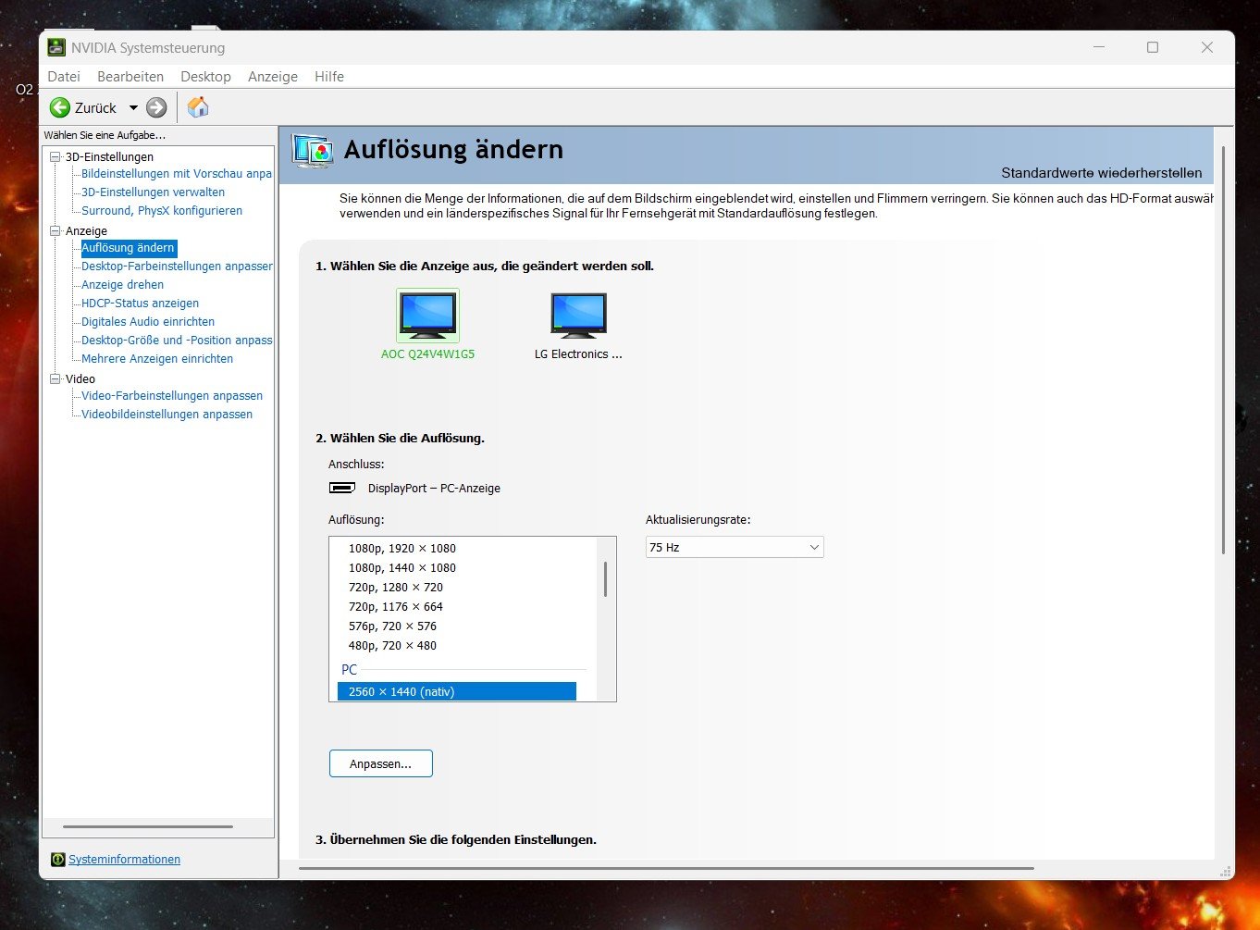Select the AOC Q24V4W1G5 monitor icon
The image size is (1260, 930).
427,315
